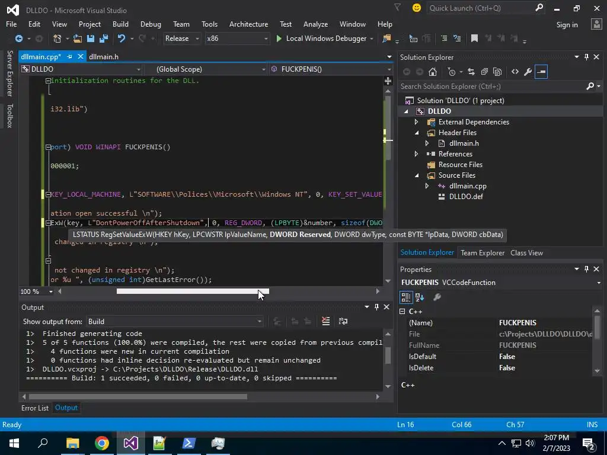607x455 pixels.
Task: Open the Analyze menu
Action: (x=315, y=24)
